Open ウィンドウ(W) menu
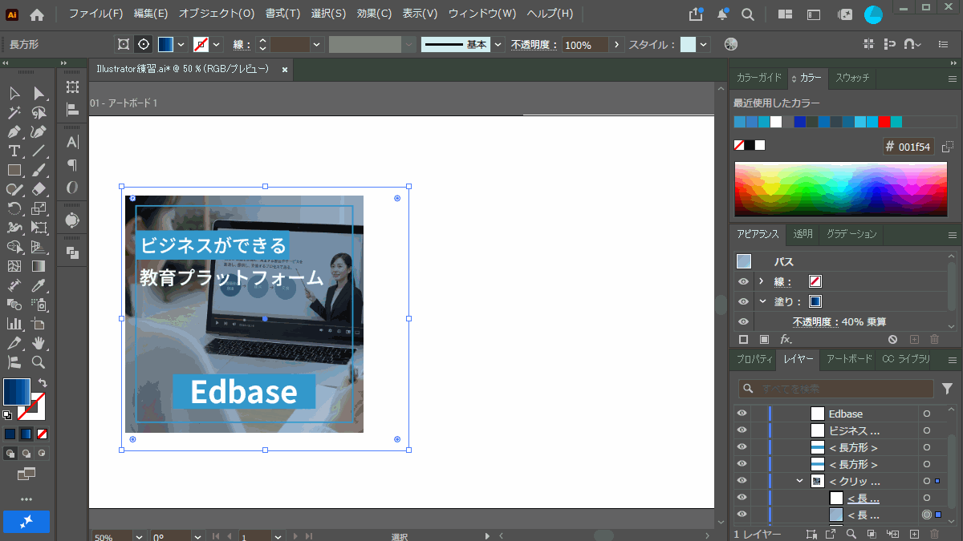 coord(482,14)
